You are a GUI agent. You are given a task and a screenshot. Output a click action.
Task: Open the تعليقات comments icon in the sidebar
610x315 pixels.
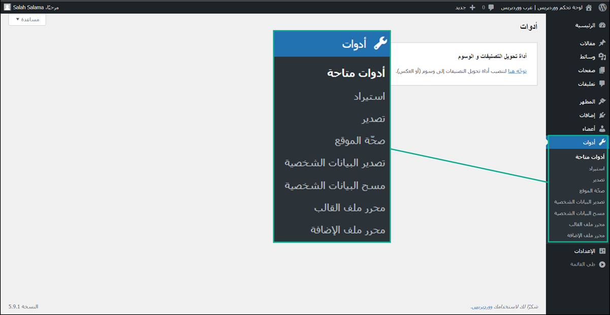tap(602, 84)
